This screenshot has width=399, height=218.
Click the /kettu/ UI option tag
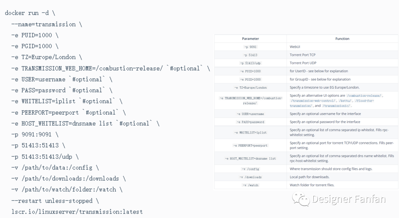click(346, 101)
